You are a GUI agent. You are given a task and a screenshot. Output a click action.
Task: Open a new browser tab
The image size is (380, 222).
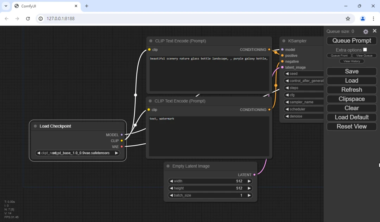click(87, 6)
